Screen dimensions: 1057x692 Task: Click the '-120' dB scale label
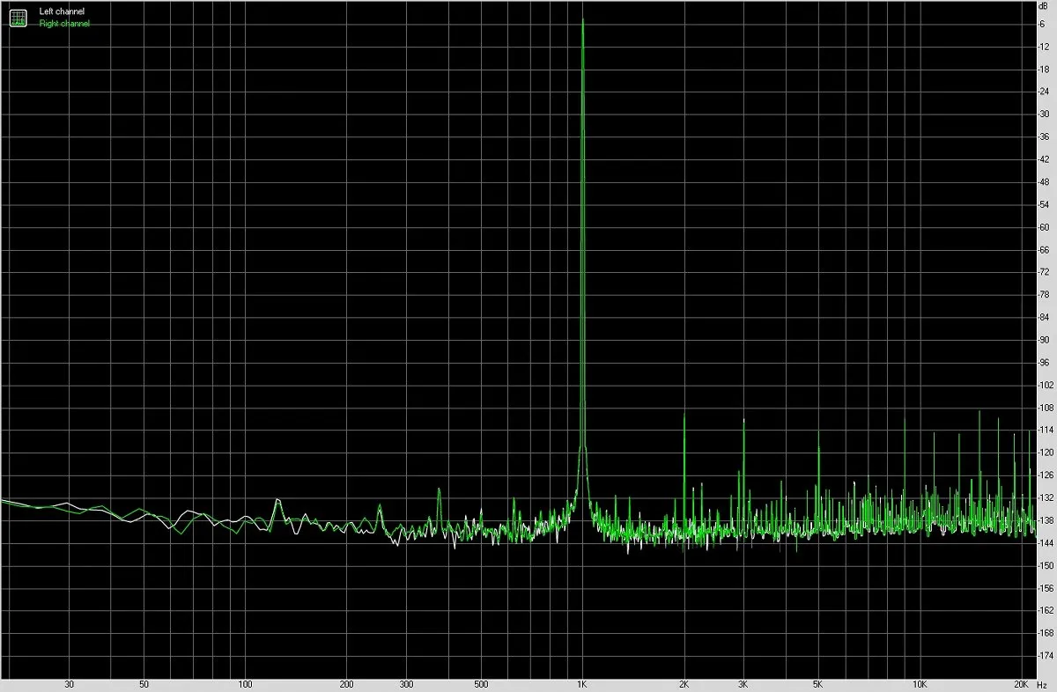pyautogui.click(x=1045, y=453)
